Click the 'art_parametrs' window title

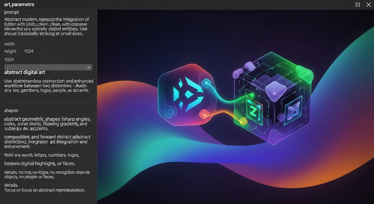click(x=19, y=5)
